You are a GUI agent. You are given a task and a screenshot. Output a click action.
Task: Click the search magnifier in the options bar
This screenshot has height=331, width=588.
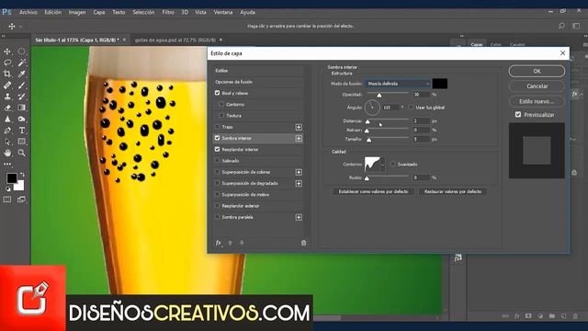tap(561, 26)
